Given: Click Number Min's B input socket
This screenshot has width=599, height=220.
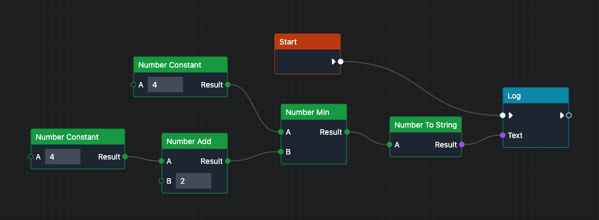Looking at the screenshot, I should [281, 152].
